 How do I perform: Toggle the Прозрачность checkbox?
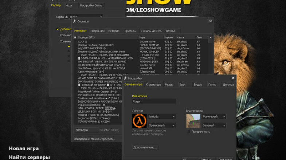(x=189, y=132)
